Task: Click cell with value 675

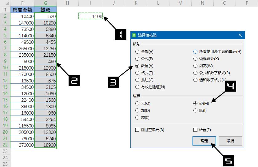Action: (46, 81)
